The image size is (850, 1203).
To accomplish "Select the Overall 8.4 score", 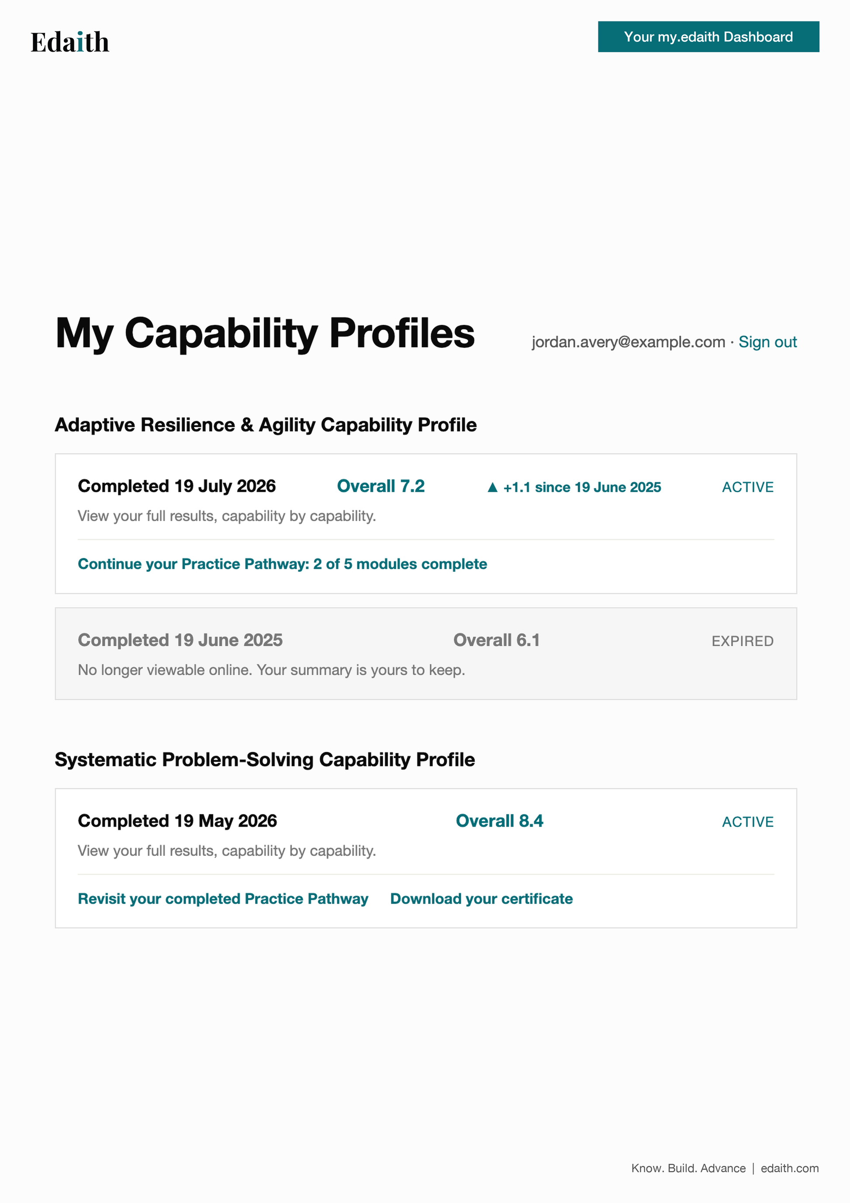I will tap(499, 821).
